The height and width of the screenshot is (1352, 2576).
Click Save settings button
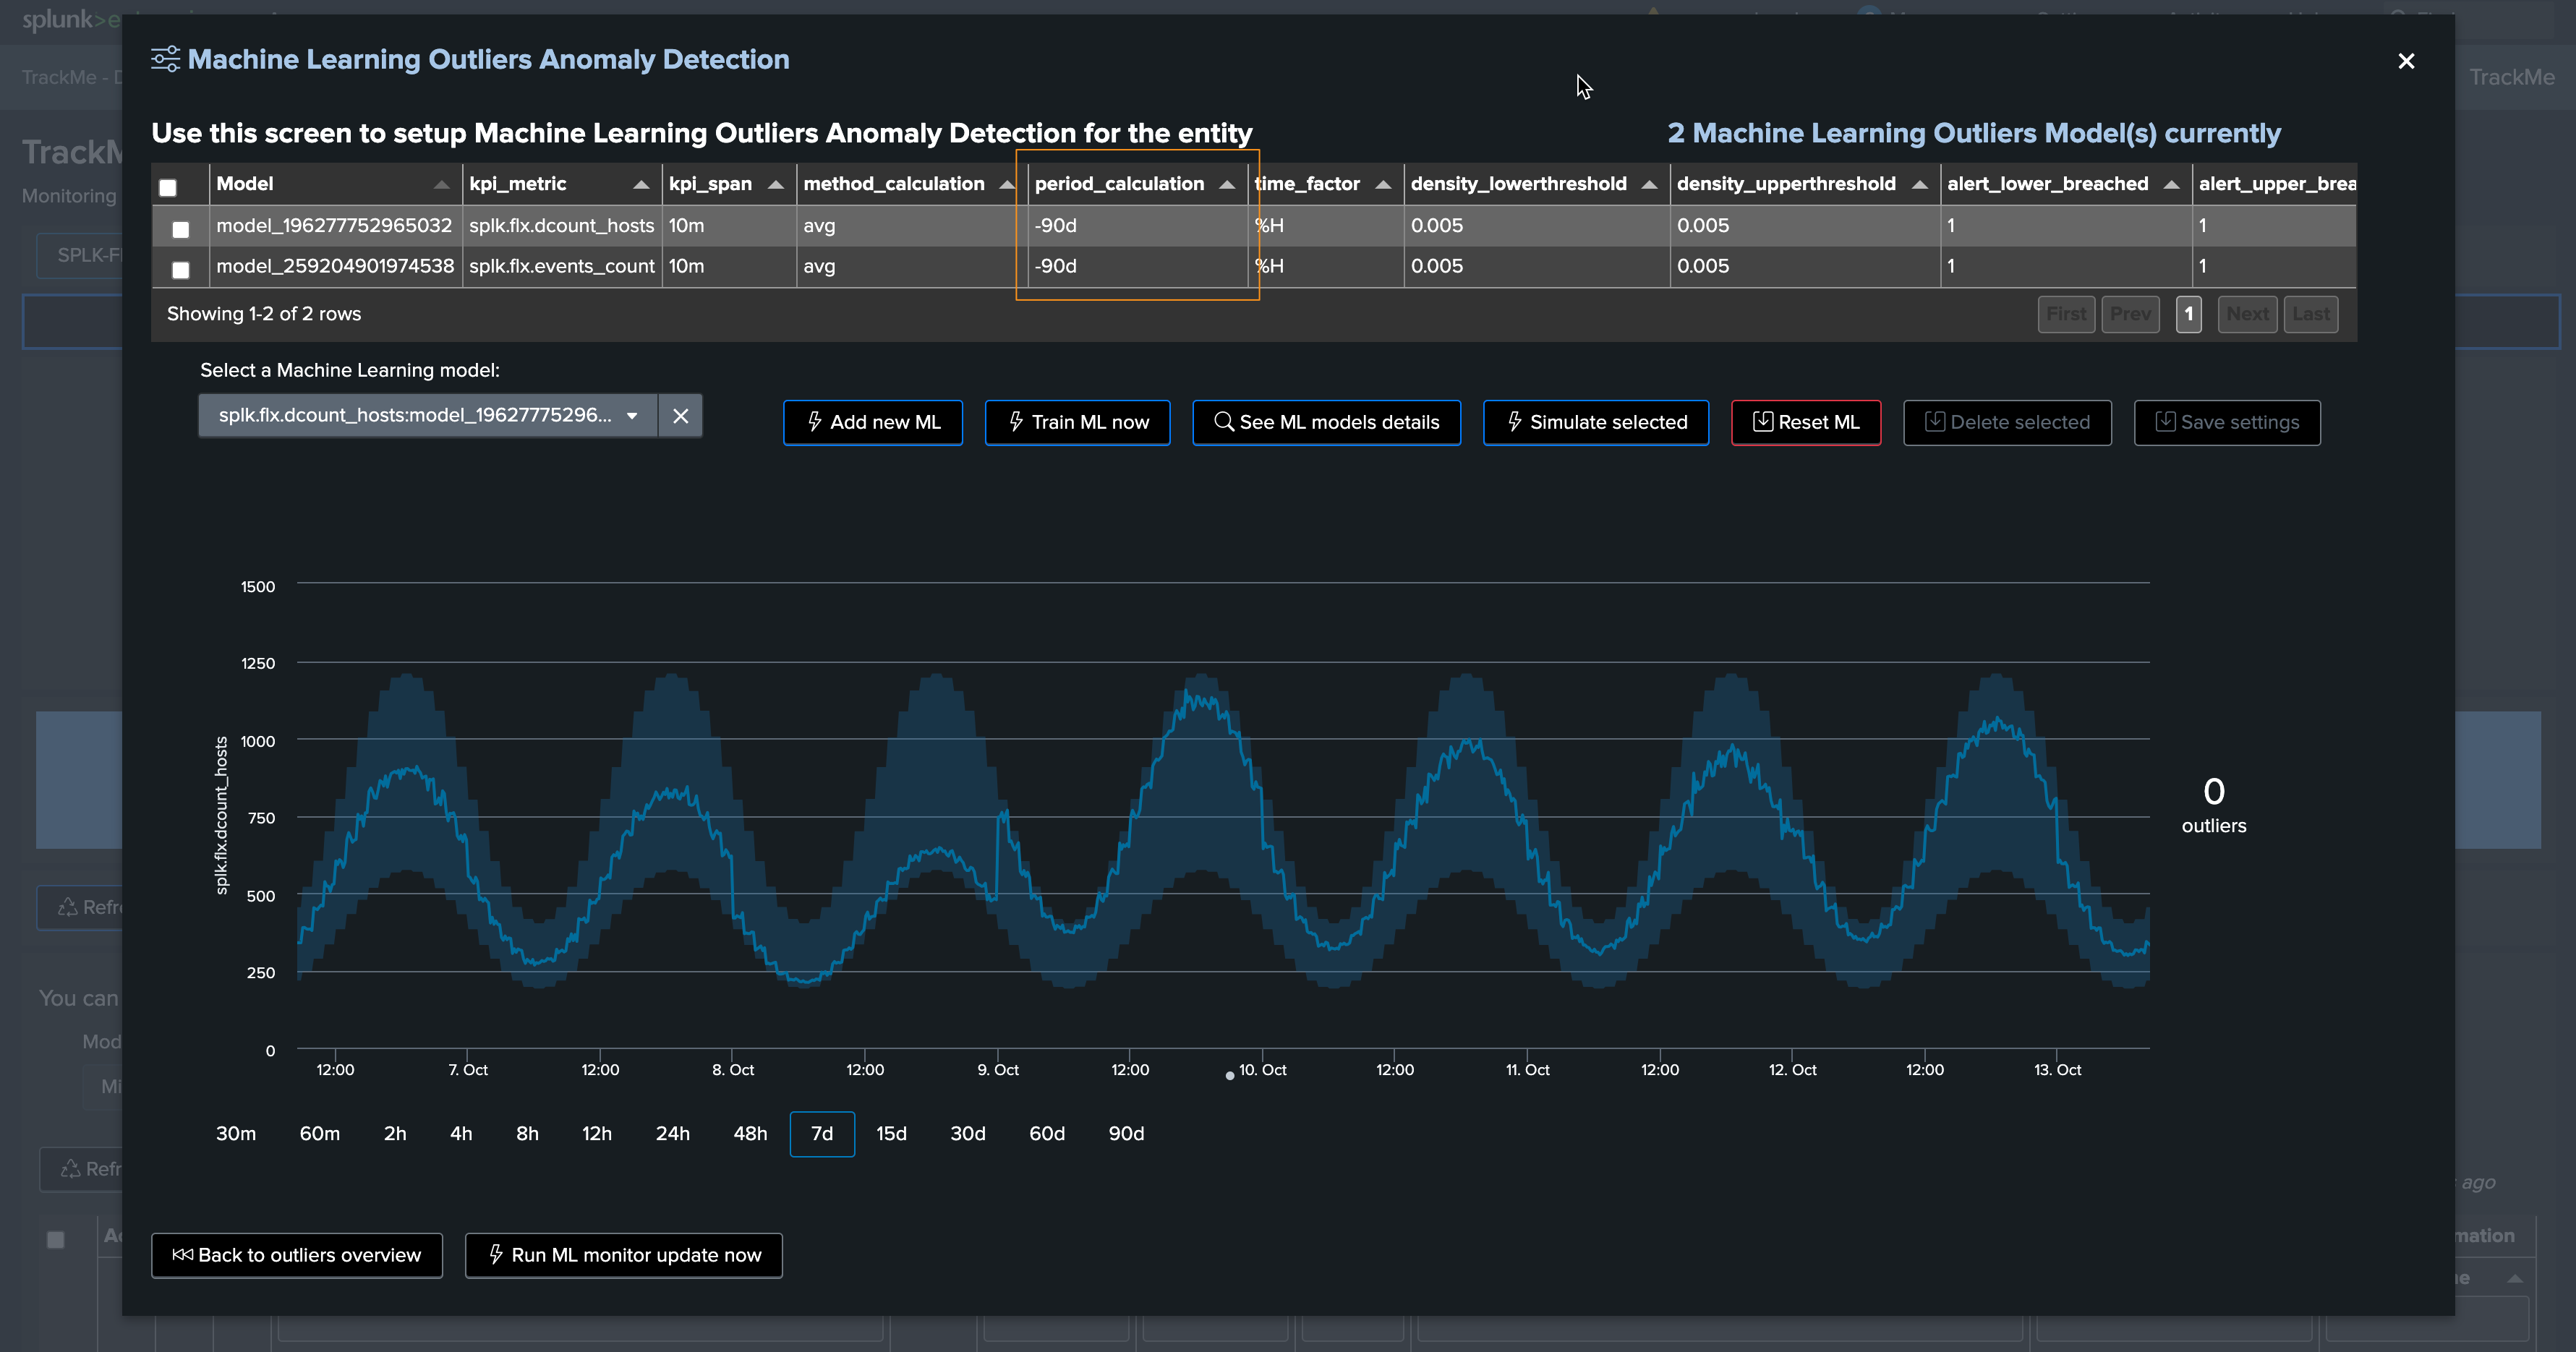[x=2227, y=422]
